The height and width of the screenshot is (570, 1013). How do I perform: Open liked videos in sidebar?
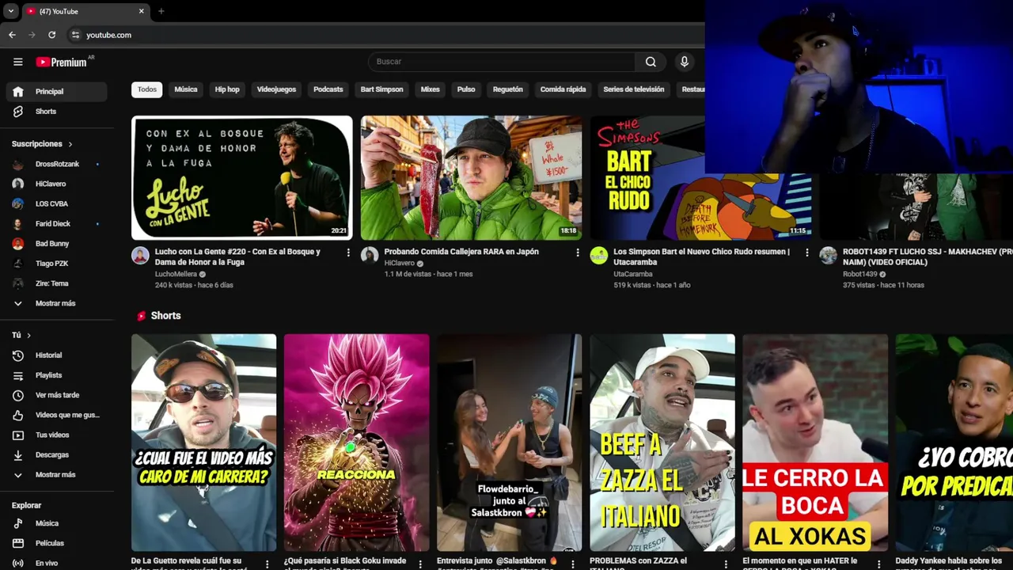click(x=55, y=415)
